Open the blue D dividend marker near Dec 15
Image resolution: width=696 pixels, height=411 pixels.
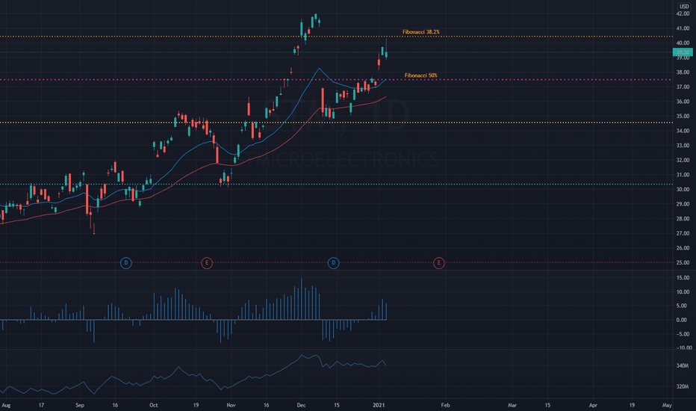tap(333, 263)
